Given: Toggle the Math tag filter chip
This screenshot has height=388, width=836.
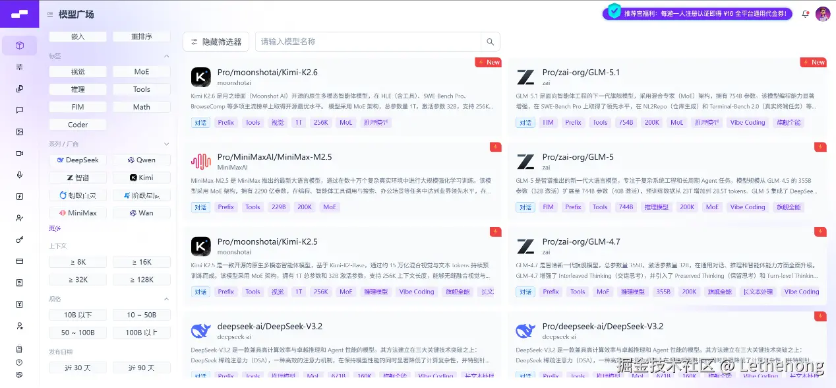Looking at the screenshot, I should [x=142, y=107].
